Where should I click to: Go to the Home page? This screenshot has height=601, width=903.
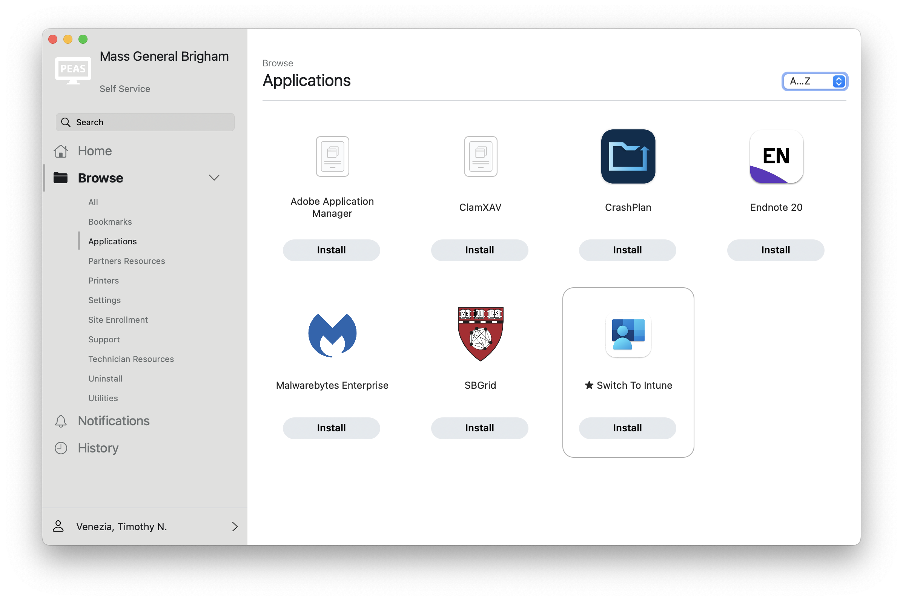(x=94, y=151)
